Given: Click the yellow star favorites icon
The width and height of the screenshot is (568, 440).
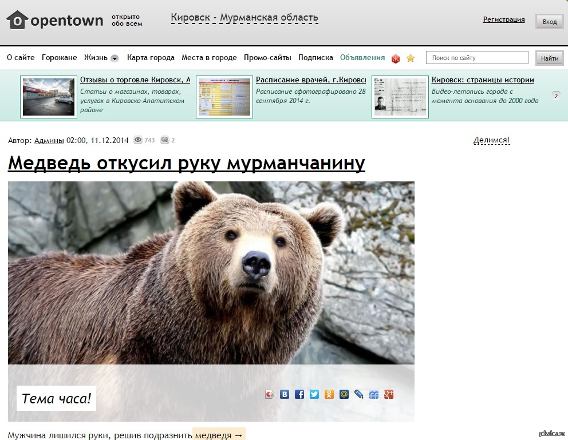Looking at the screenshot, I should coord(411,58).
